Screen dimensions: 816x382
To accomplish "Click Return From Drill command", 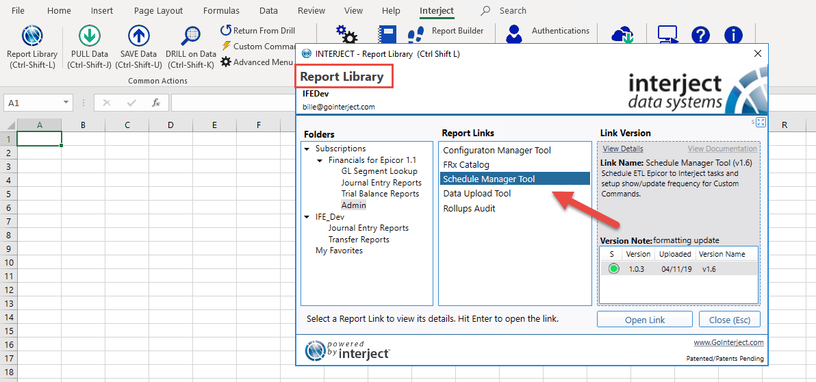I will click(x=257, y=31).
